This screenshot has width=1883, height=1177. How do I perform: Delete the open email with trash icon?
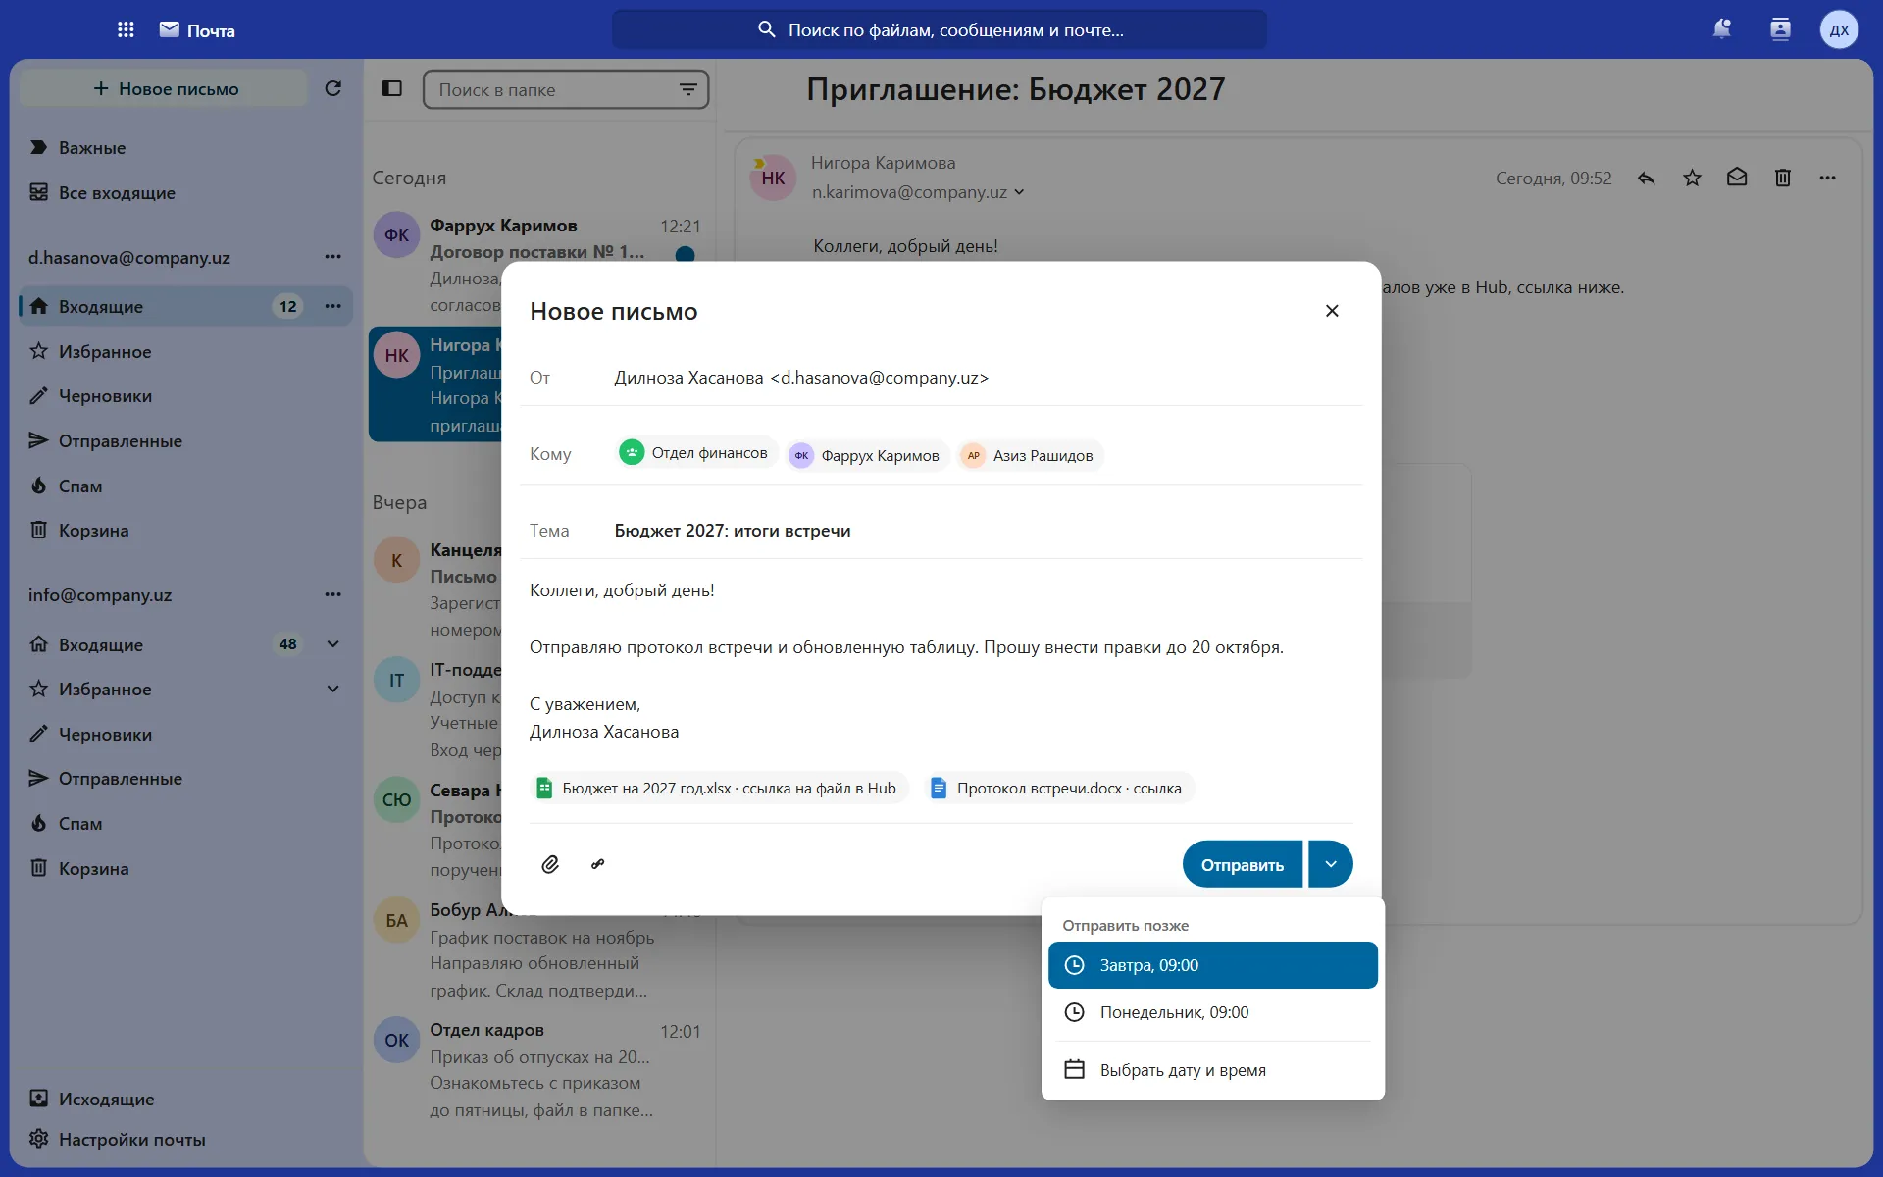[1783, 178]
